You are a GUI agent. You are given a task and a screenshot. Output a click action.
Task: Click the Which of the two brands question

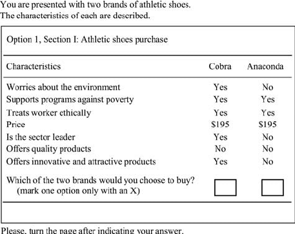(x=101, y=180)
